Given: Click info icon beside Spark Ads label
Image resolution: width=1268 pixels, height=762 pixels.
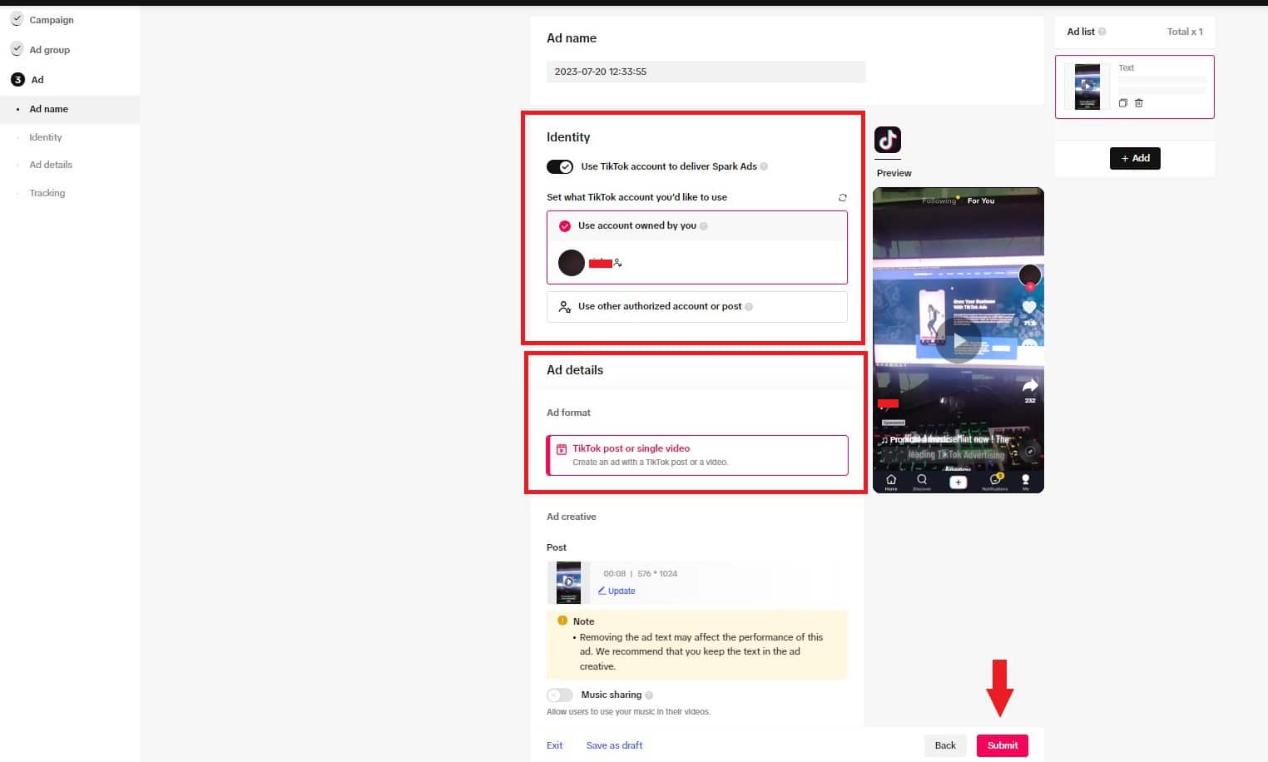Looking at the screenshot, I should (764, 166).
